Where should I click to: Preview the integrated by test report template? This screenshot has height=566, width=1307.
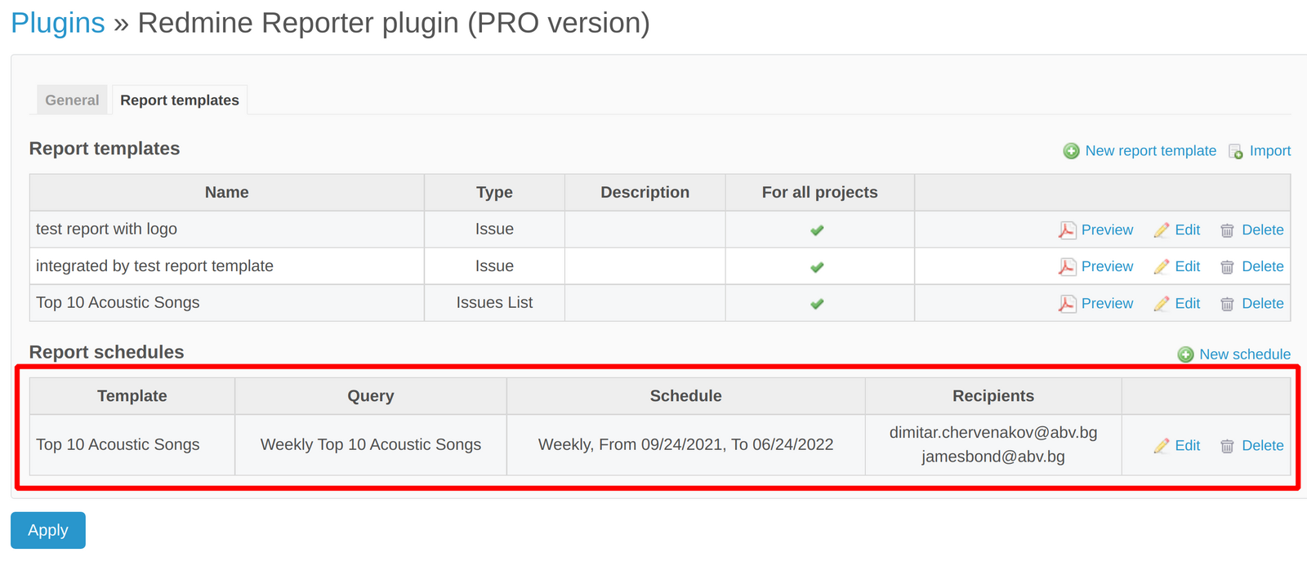coord(1107,267)
